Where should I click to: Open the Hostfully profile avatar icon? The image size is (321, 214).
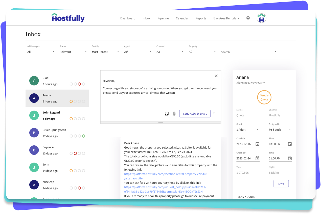tap(261, 18)
